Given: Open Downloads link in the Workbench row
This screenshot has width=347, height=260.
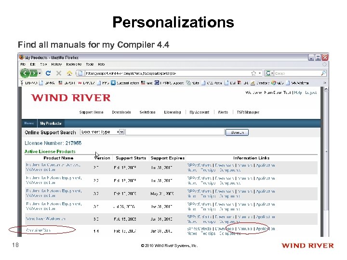Looking at the screenshot, I should [x=225, y=217].
